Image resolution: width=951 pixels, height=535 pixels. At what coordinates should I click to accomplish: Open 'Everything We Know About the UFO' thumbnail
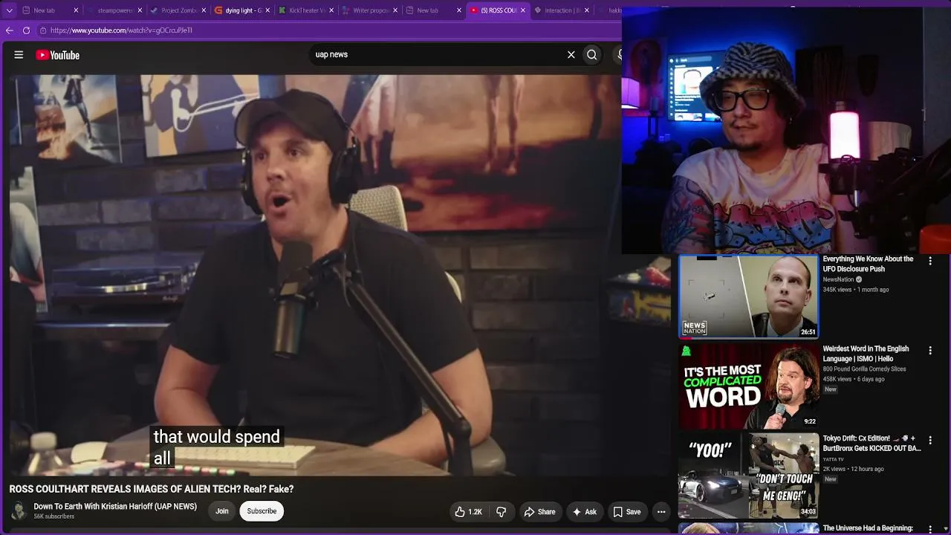pos(748,296)
